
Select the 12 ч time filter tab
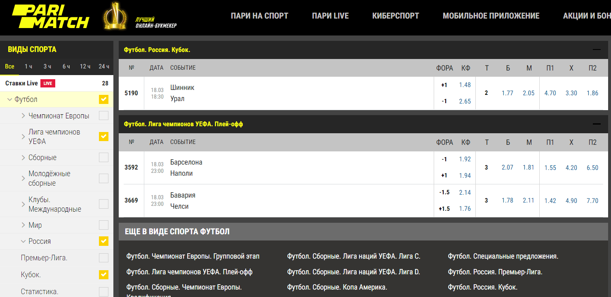(x=85, y=66)
